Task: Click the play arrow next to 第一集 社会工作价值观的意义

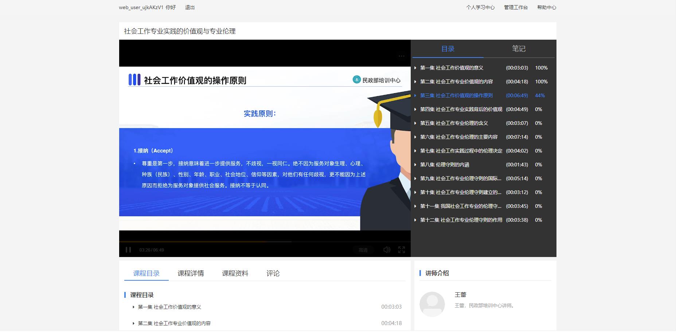Action: (x=416, y=68)
